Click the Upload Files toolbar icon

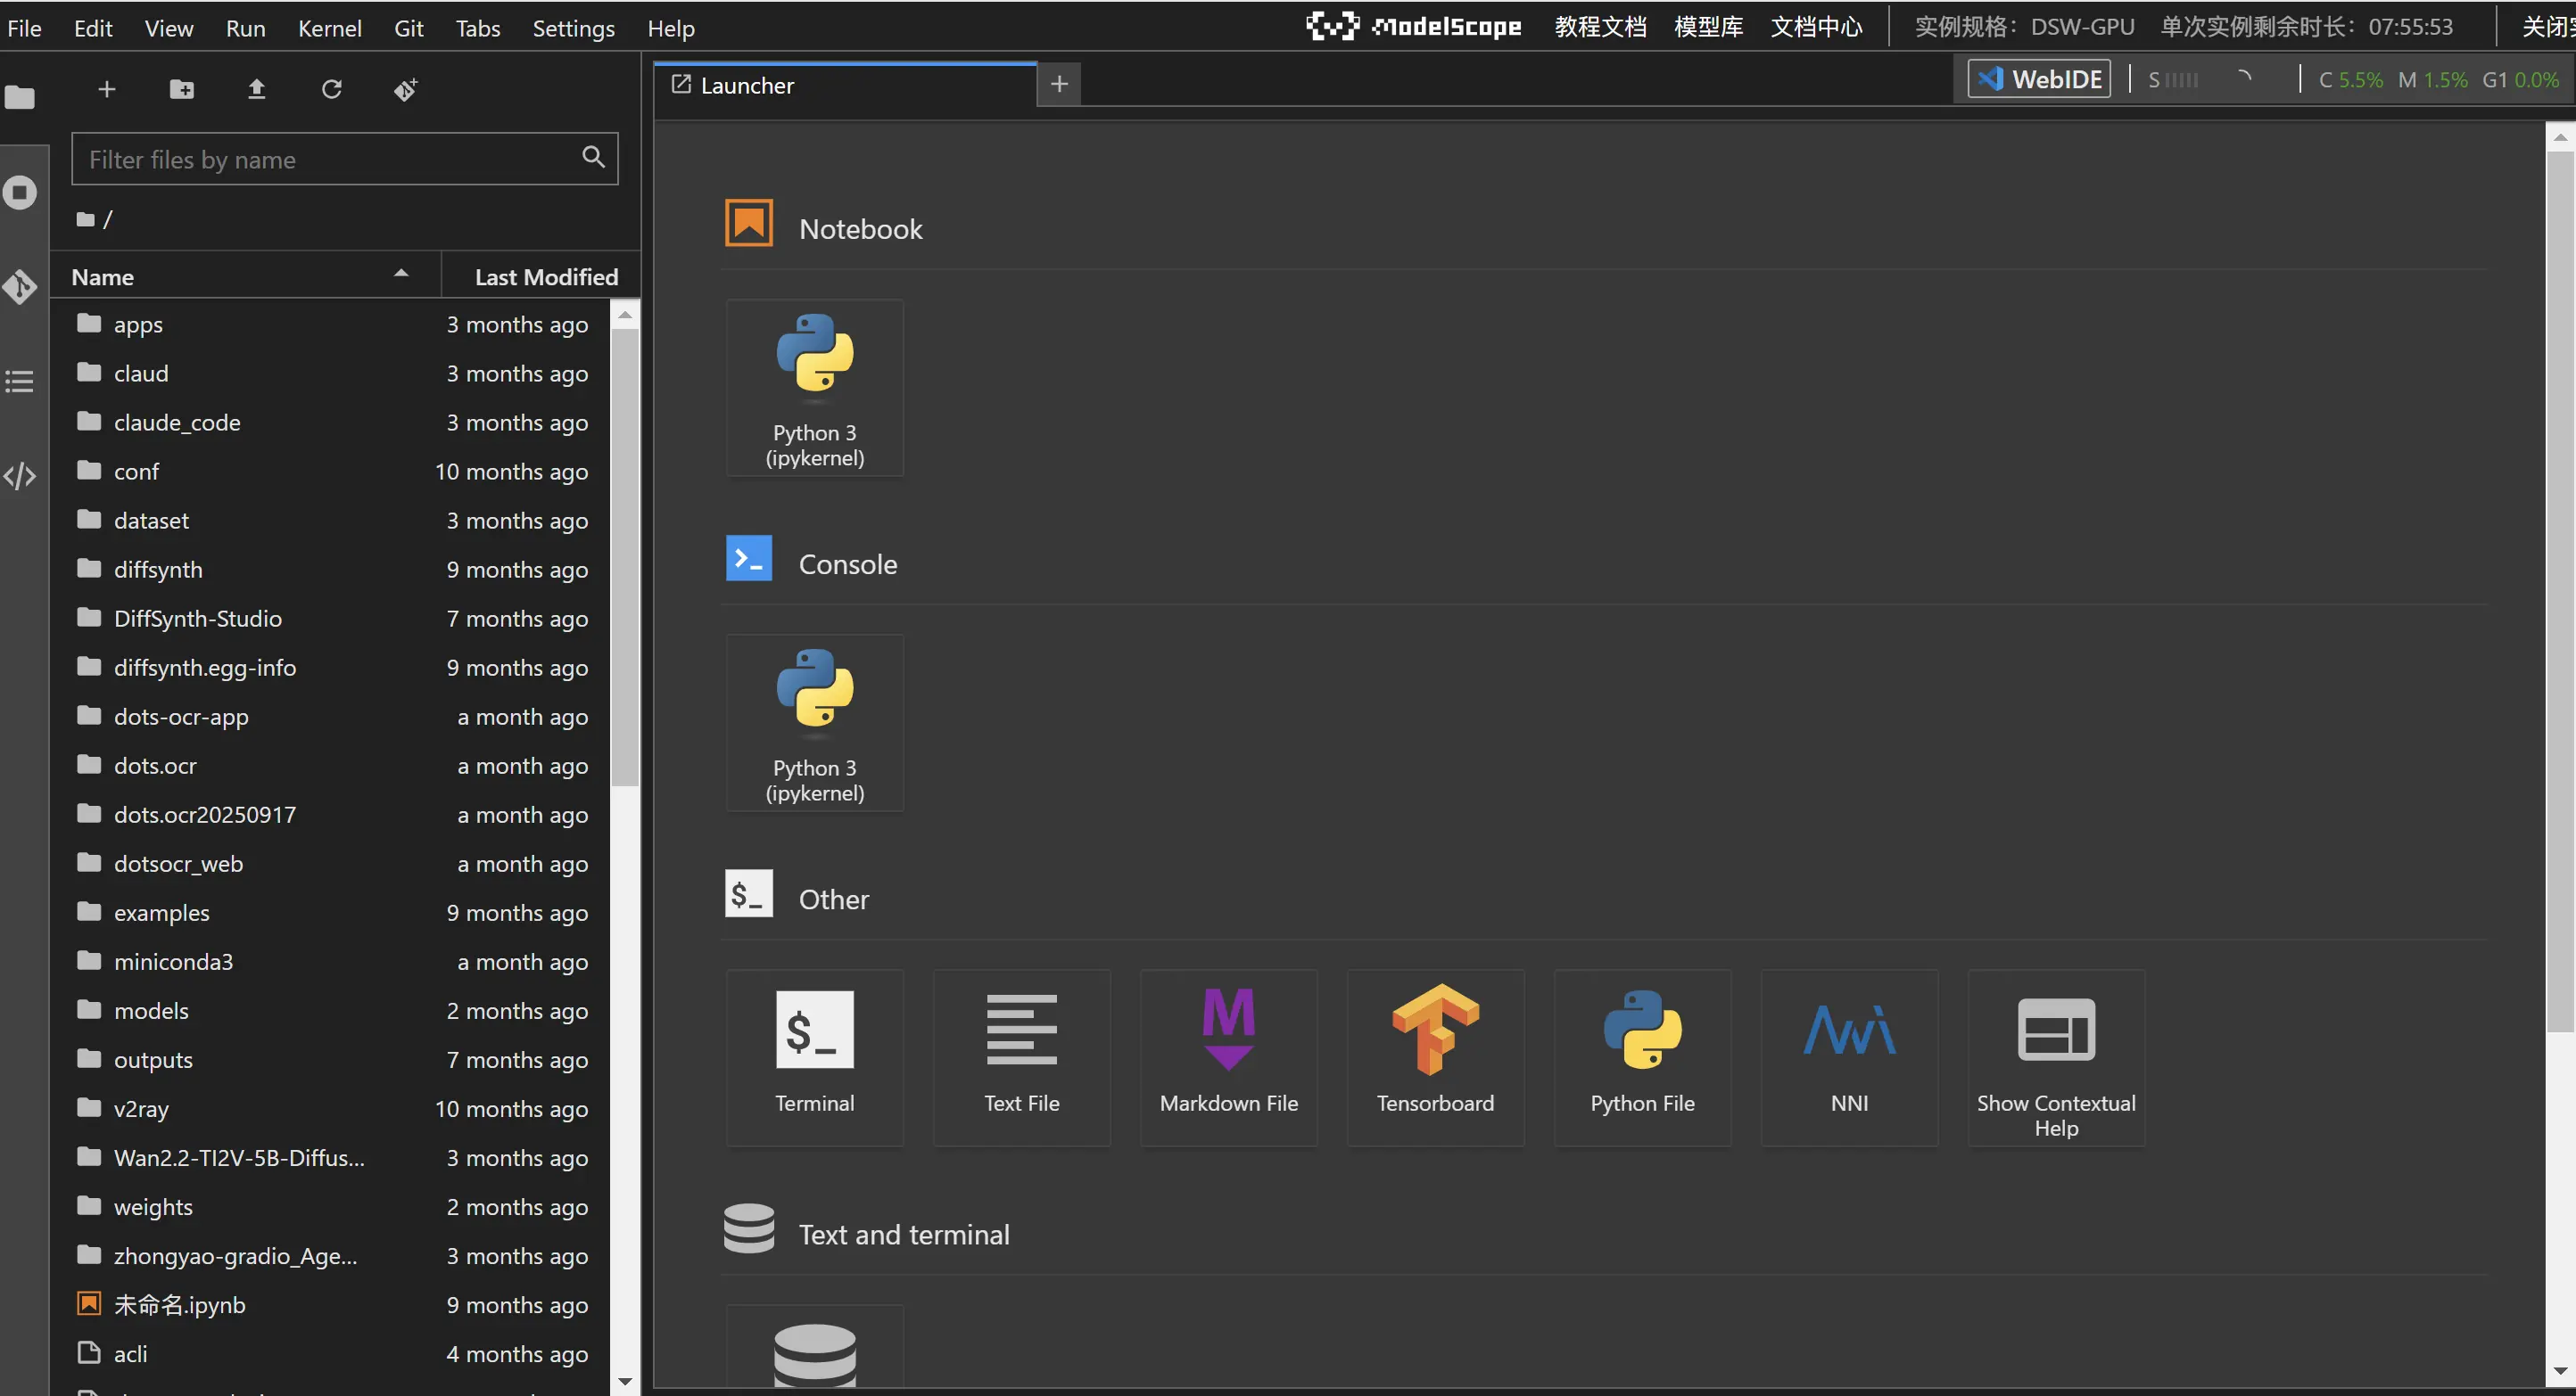coord(256,90)
